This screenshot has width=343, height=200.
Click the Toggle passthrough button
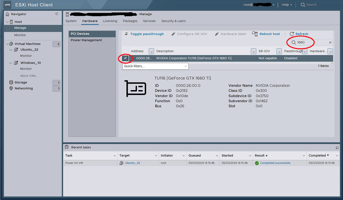tap(144, 34)
